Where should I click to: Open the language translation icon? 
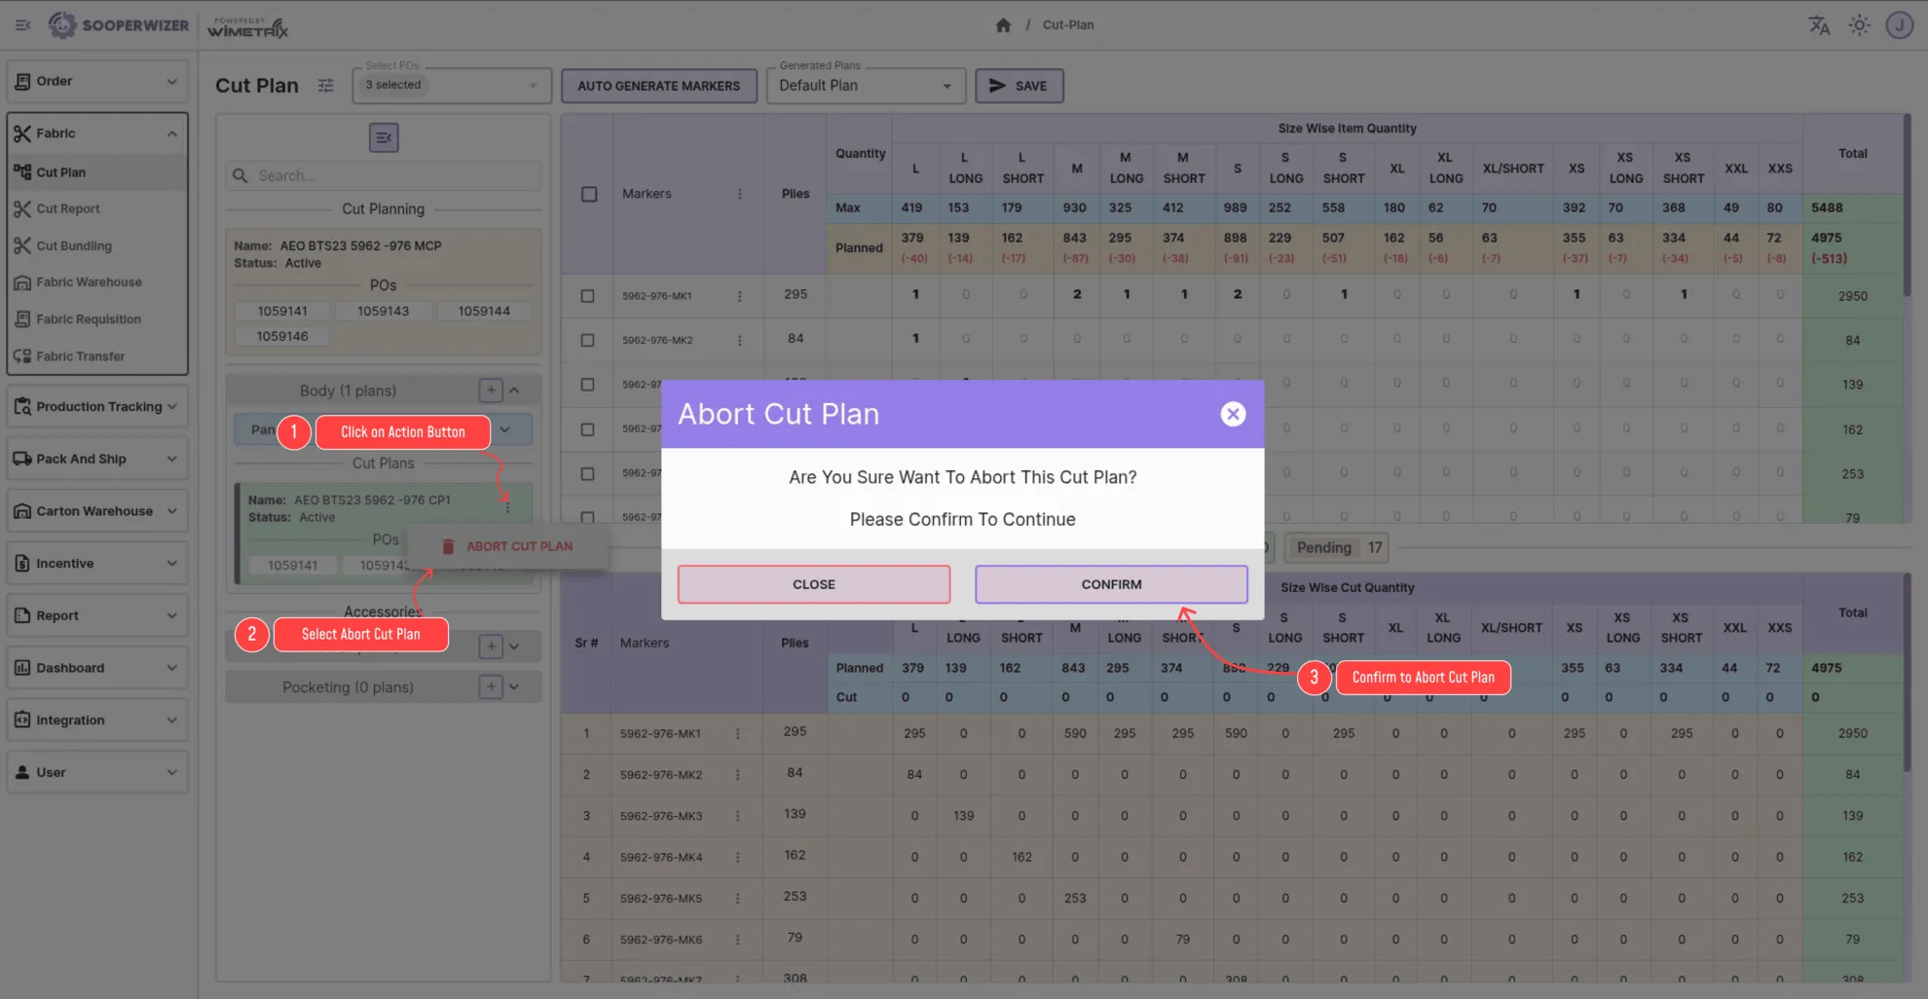tap(1818, 25)
